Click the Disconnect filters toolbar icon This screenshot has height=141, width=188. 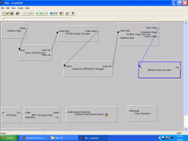point(55,13)
